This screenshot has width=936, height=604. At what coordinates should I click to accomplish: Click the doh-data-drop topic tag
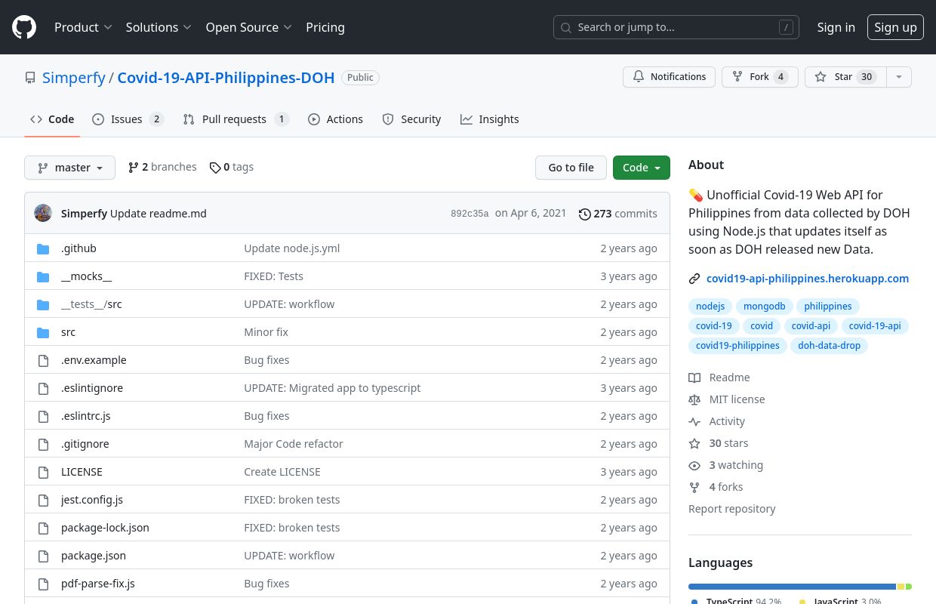[x=829, y=346]
